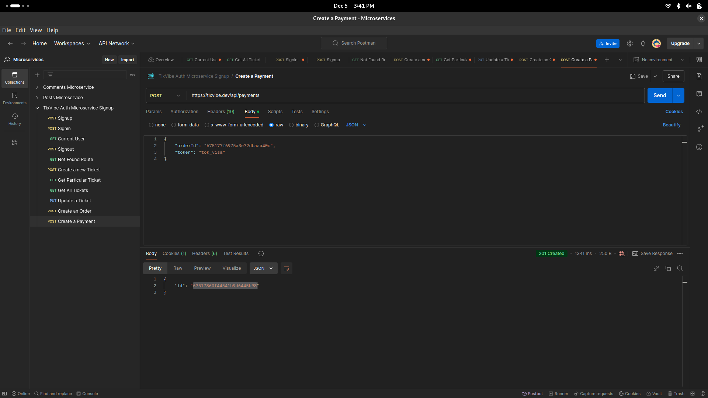The height and width of the screenshot is (398, 708).
Task: Switch to the Headers (10) tab
Action: (221, 112)
